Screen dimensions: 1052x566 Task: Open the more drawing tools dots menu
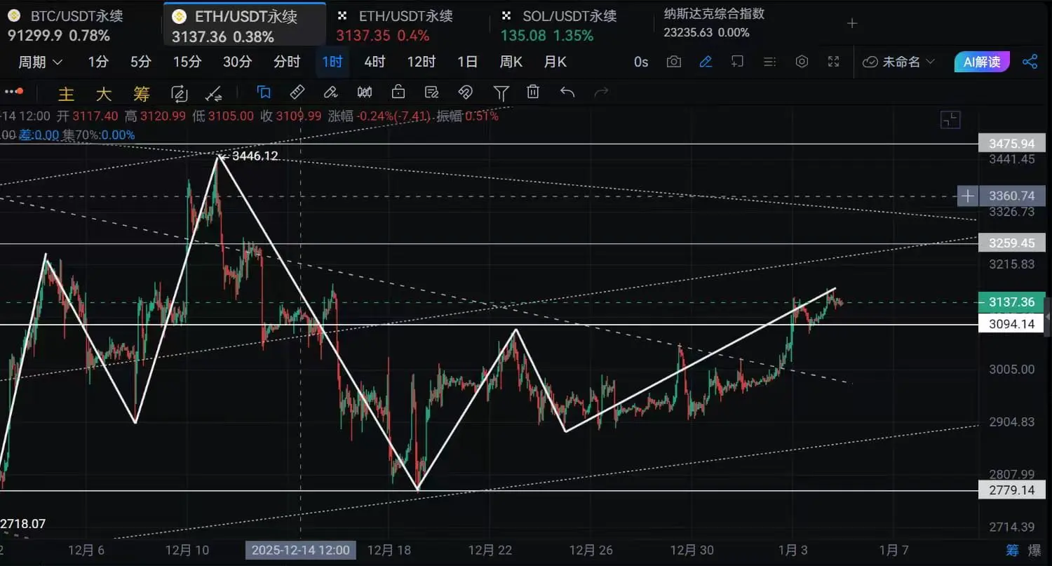tap(13, 92)
